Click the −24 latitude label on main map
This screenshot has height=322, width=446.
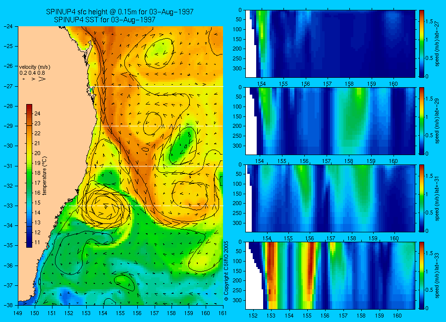[8, 26]
